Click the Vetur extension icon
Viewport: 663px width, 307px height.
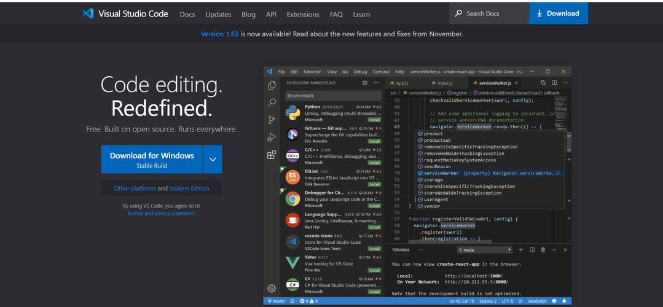click(x=292, y=263)
